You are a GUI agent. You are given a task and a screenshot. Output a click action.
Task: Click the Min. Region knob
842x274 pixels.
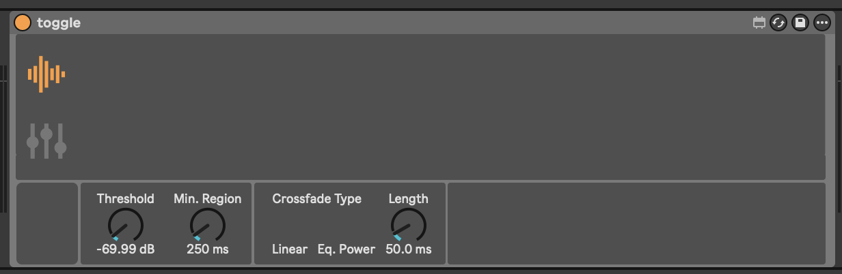208,225
